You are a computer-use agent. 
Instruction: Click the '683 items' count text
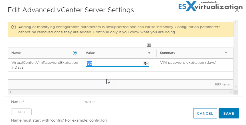[222, 84]
